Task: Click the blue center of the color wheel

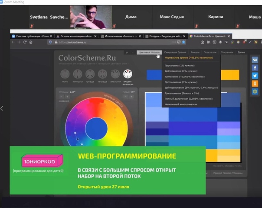Action: (x=96, y=128)
